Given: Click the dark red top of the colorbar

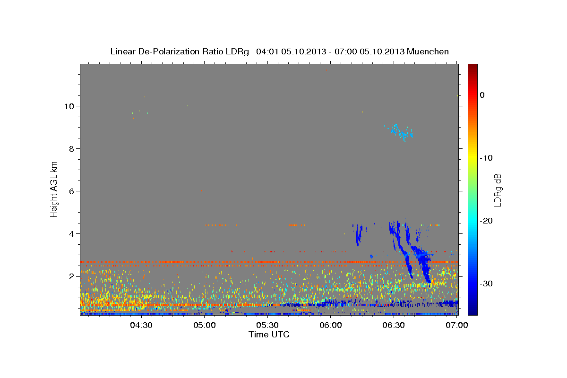Looking at the screenshot, I should 472,69.
